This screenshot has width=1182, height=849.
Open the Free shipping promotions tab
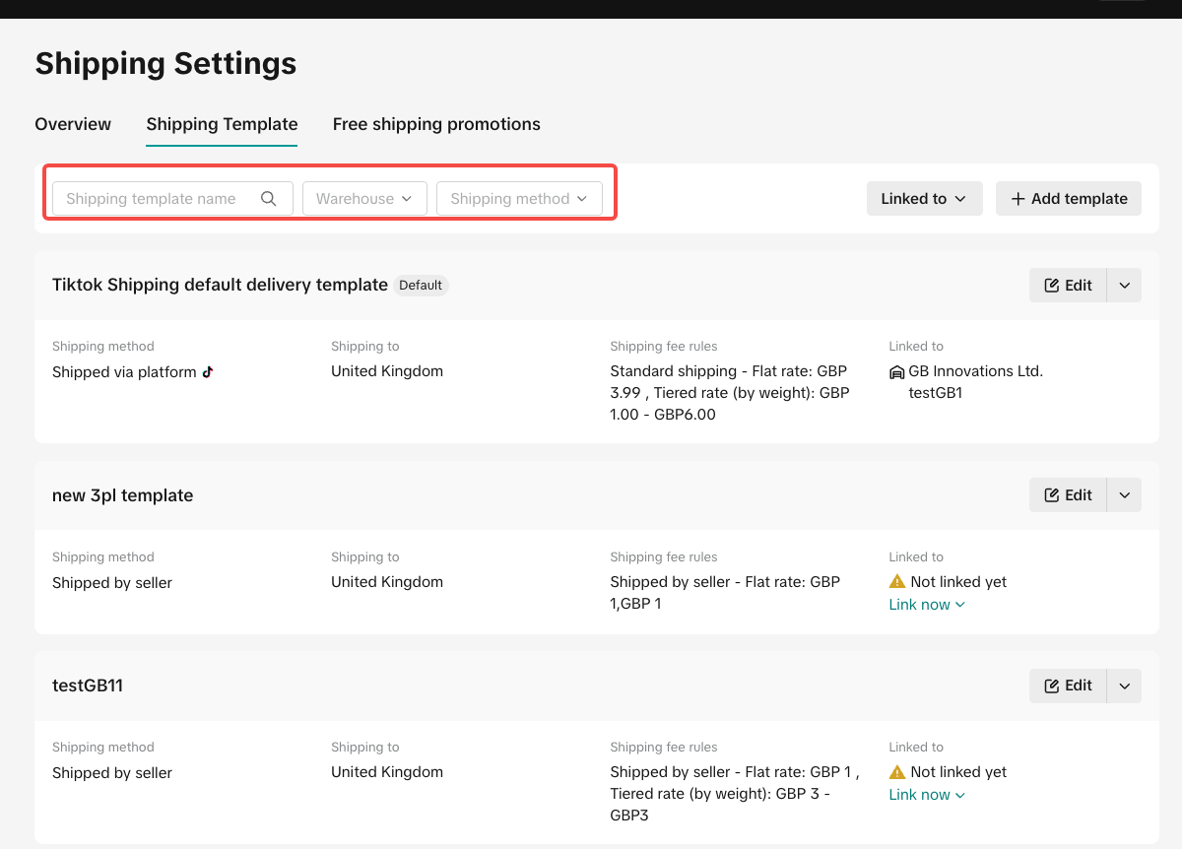pyautogui.click(x=436, y=124)
